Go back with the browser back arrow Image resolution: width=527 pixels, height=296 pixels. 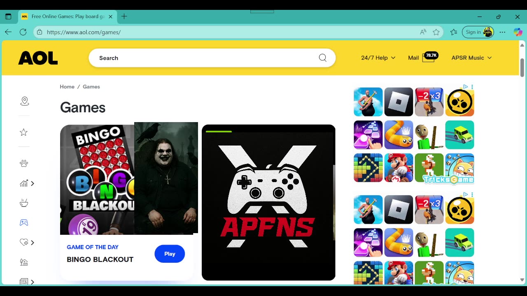[x=8, y=32]
